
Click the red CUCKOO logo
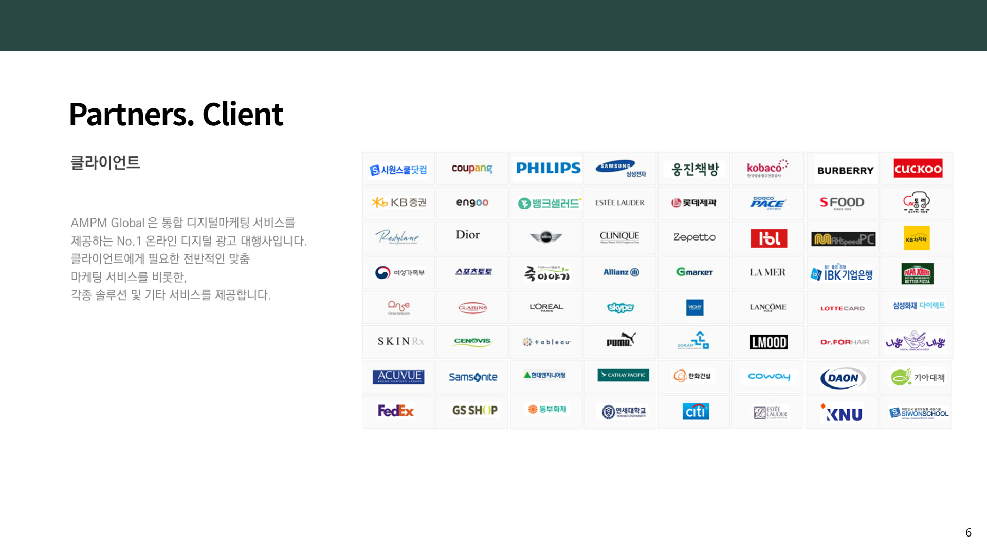tap(918, 168)
